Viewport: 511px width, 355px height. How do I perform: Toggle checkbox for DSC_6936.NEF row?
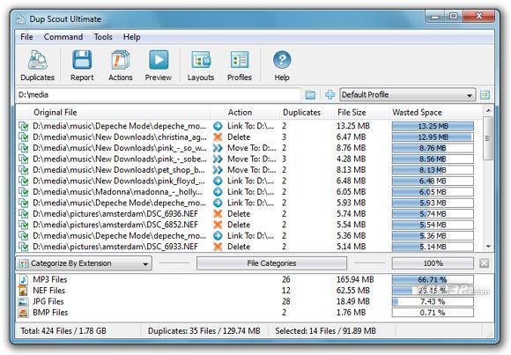[24, 214]
